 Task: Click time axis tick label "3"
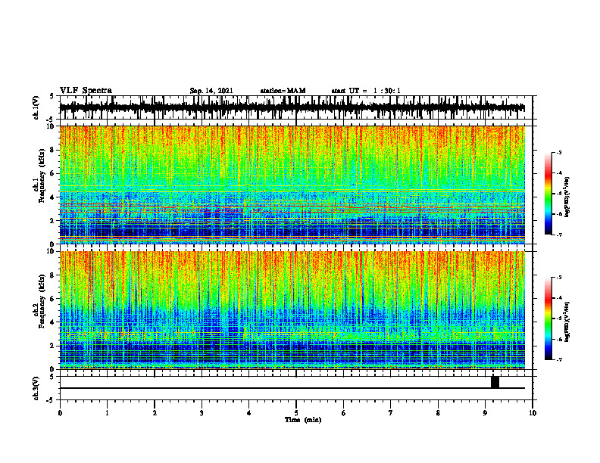click(202, 413)
